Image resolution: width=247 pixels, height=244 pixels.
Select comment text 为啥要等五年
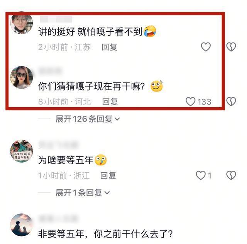pyautogui.click(x=66, y=160)
